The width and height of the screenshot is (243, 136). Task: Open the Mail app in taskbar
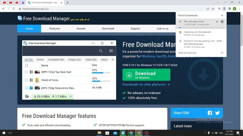click(x=115, y=133)
